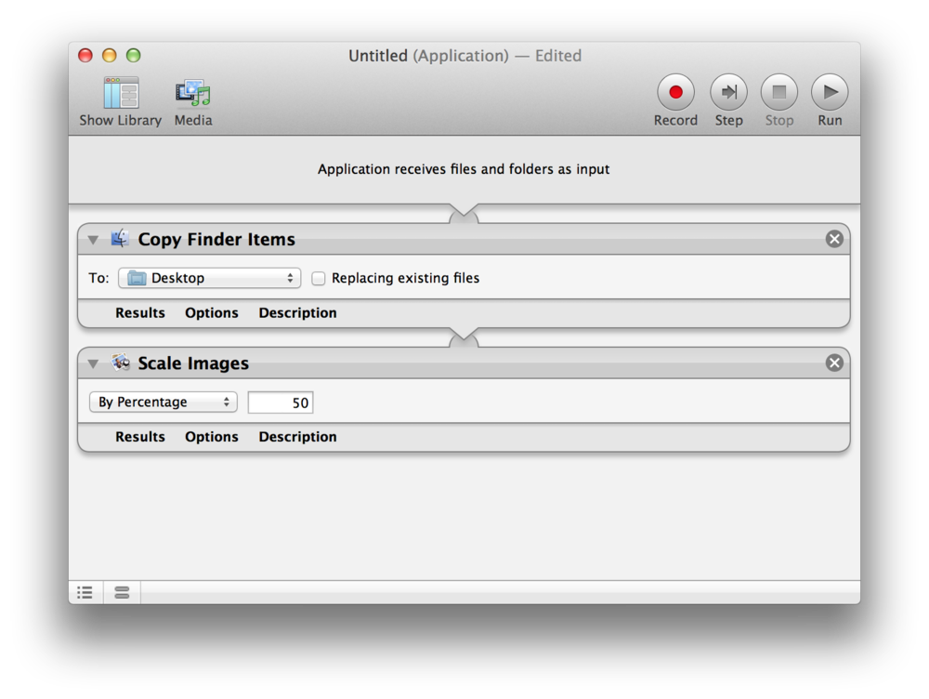Open the Media browser icon
This screenshot has width=929, height=699.
click(x=193, y=94)
